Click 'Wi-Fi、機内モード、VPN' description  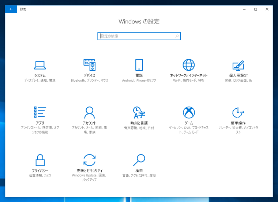pos(189,81)
